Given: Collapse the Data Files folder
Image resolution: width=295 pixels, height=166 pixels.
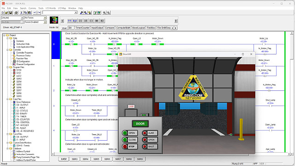Looking at the screenshot, I should 7,99.
